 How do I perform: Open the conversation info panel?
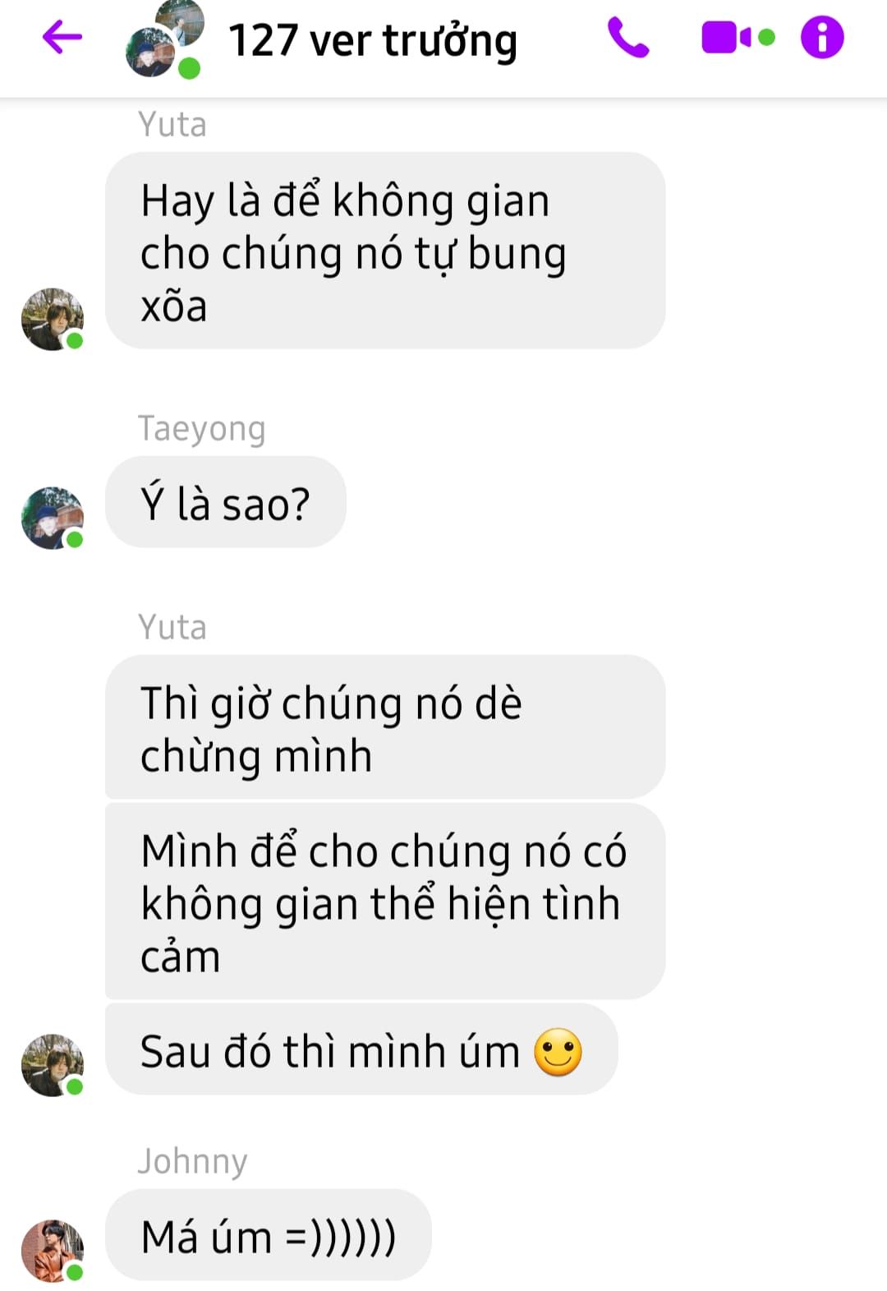pyautogui.click(x=822, y=38)
